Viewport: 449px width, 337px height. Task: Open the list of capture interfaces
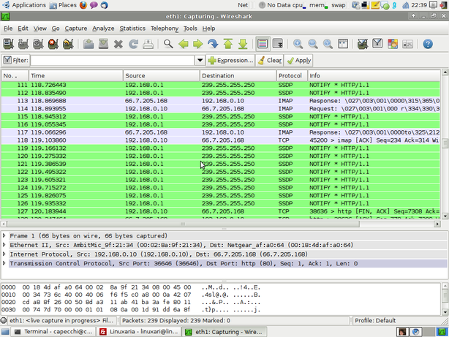click(8, 44)
